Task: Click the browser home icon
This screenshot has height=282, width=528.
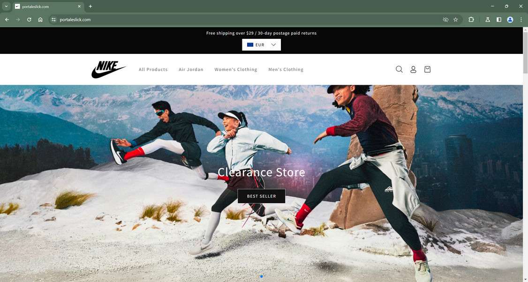Action: [40, 19]
